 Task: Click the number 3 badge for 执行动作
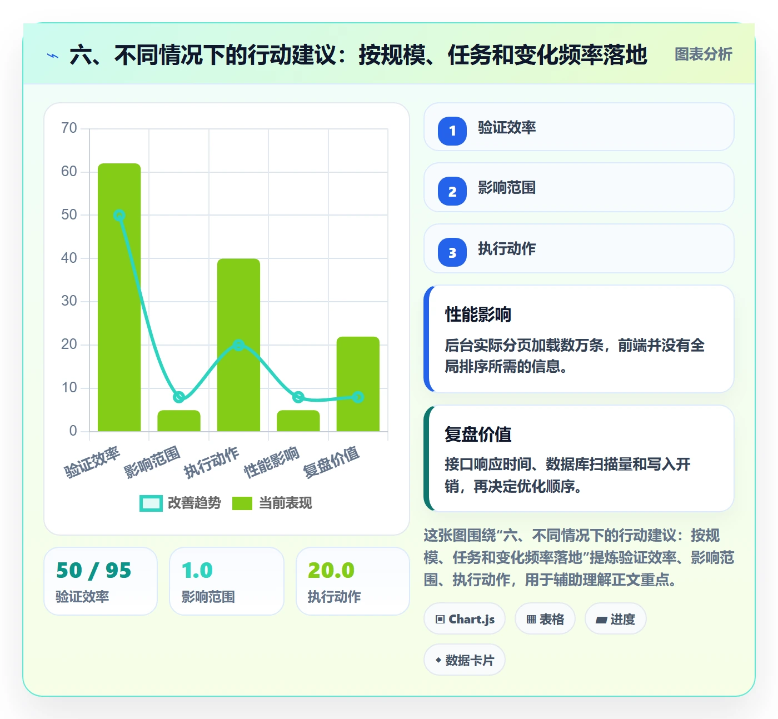click(x=452, y=252)
